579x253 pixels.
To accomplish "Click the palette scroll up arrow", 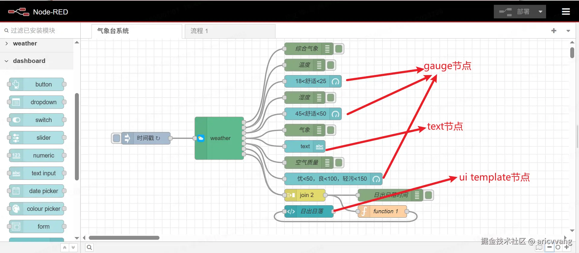I will (77, 42).
